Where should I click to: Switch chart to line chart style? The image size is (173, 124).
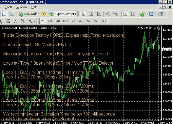99,14
